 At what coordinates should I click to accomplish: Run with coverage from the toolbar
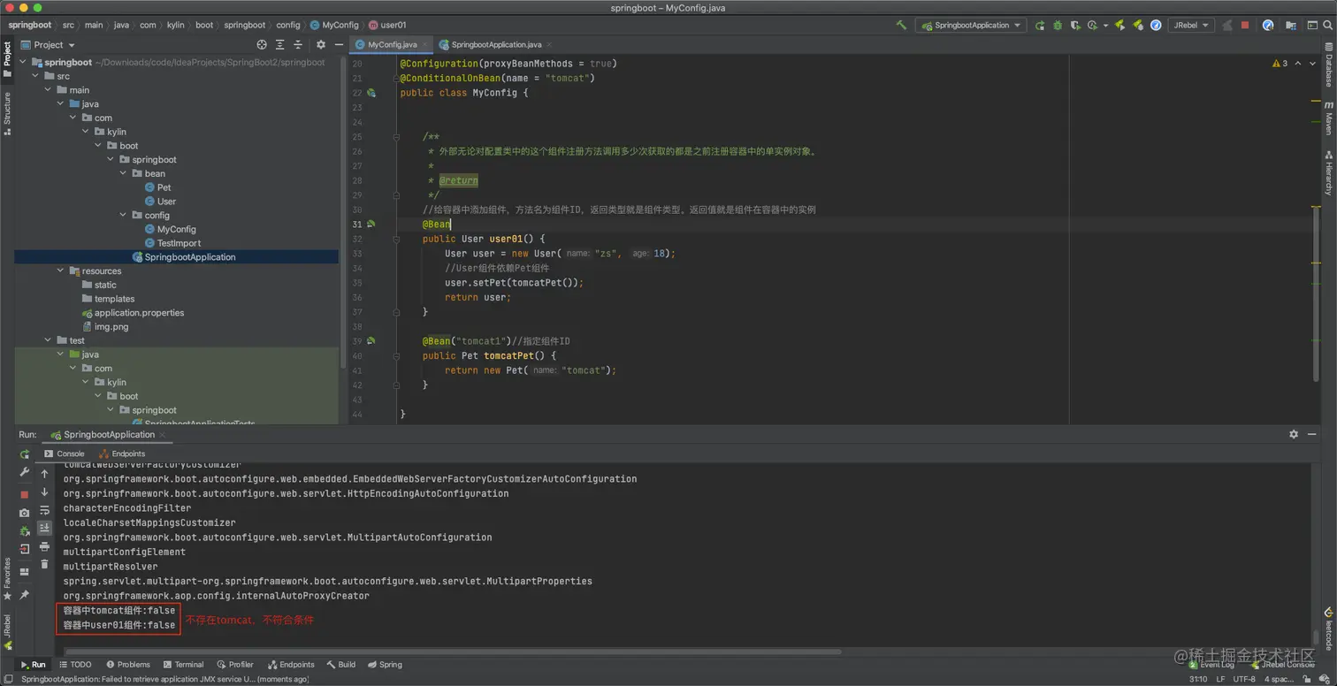(x=1074, y=25)
